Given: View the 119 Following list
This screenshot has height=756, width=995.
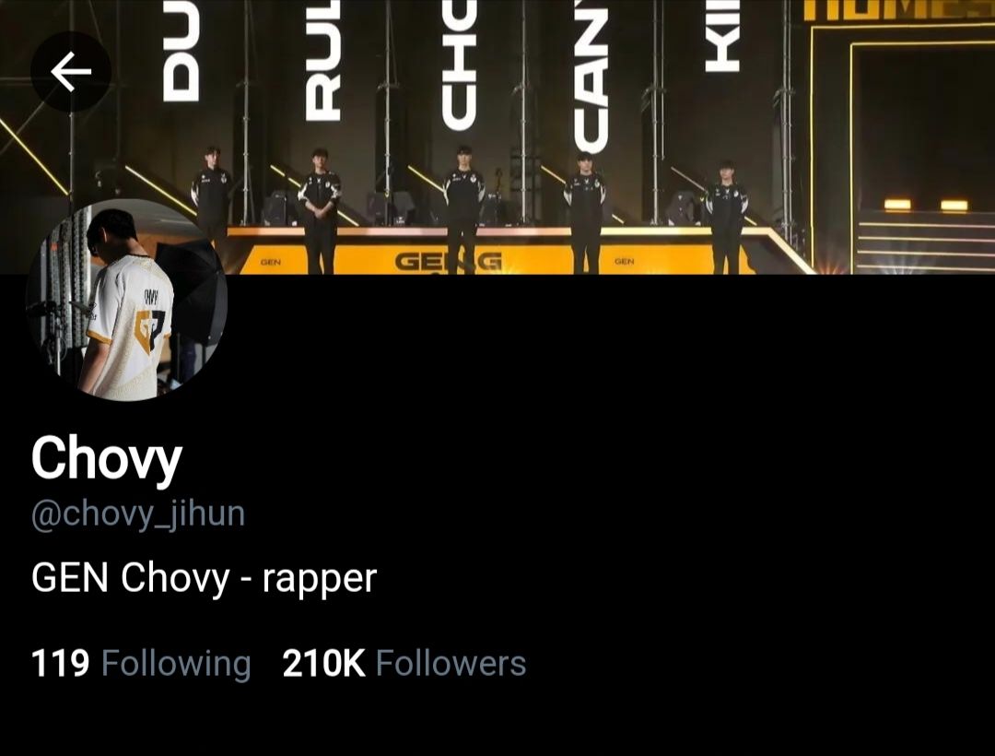Looking at the screenshot, I should pos(141,663).
